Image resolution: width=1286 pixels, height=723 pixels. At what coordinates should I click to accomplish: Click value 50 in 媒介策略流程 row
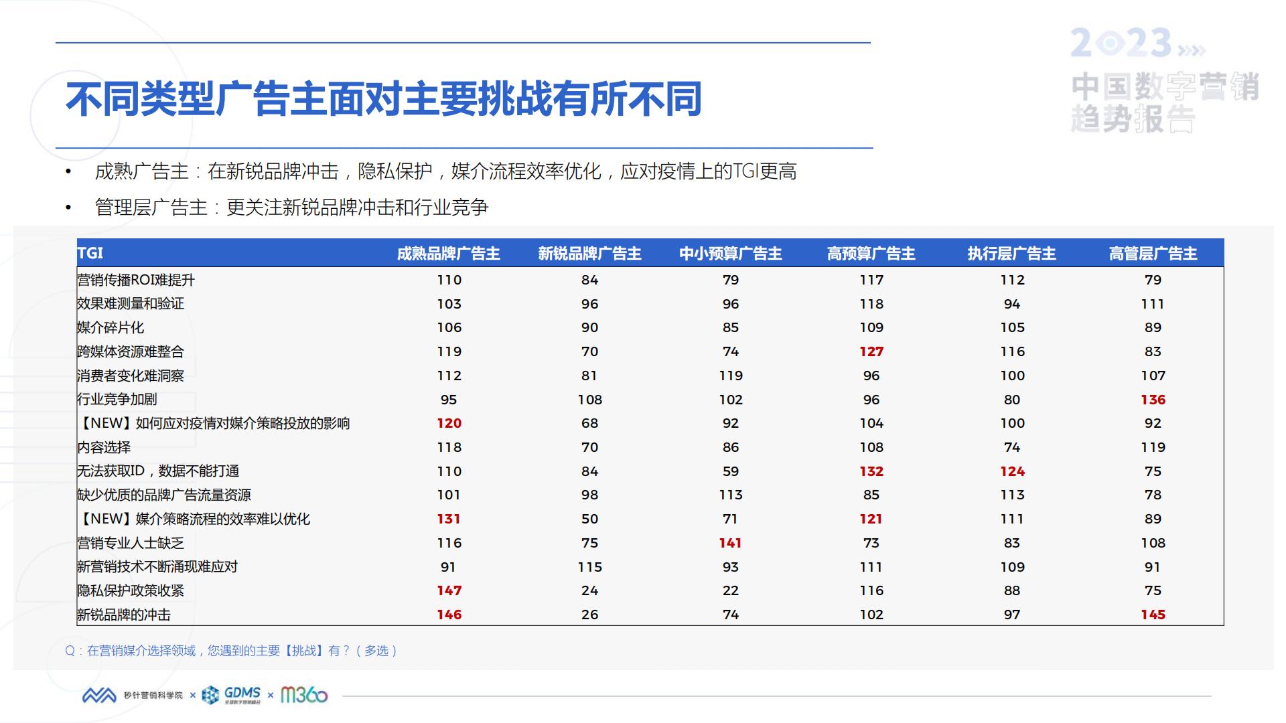coord(589,519)
